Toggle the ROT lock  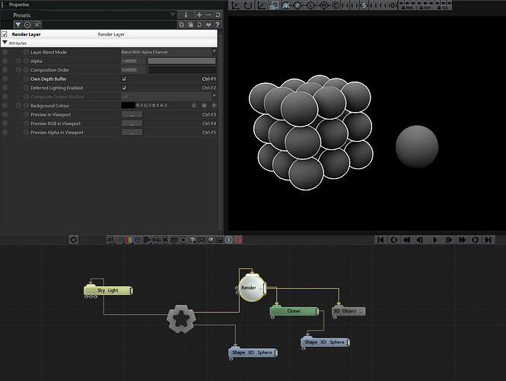pyautogui.click(x=425, y=6)
